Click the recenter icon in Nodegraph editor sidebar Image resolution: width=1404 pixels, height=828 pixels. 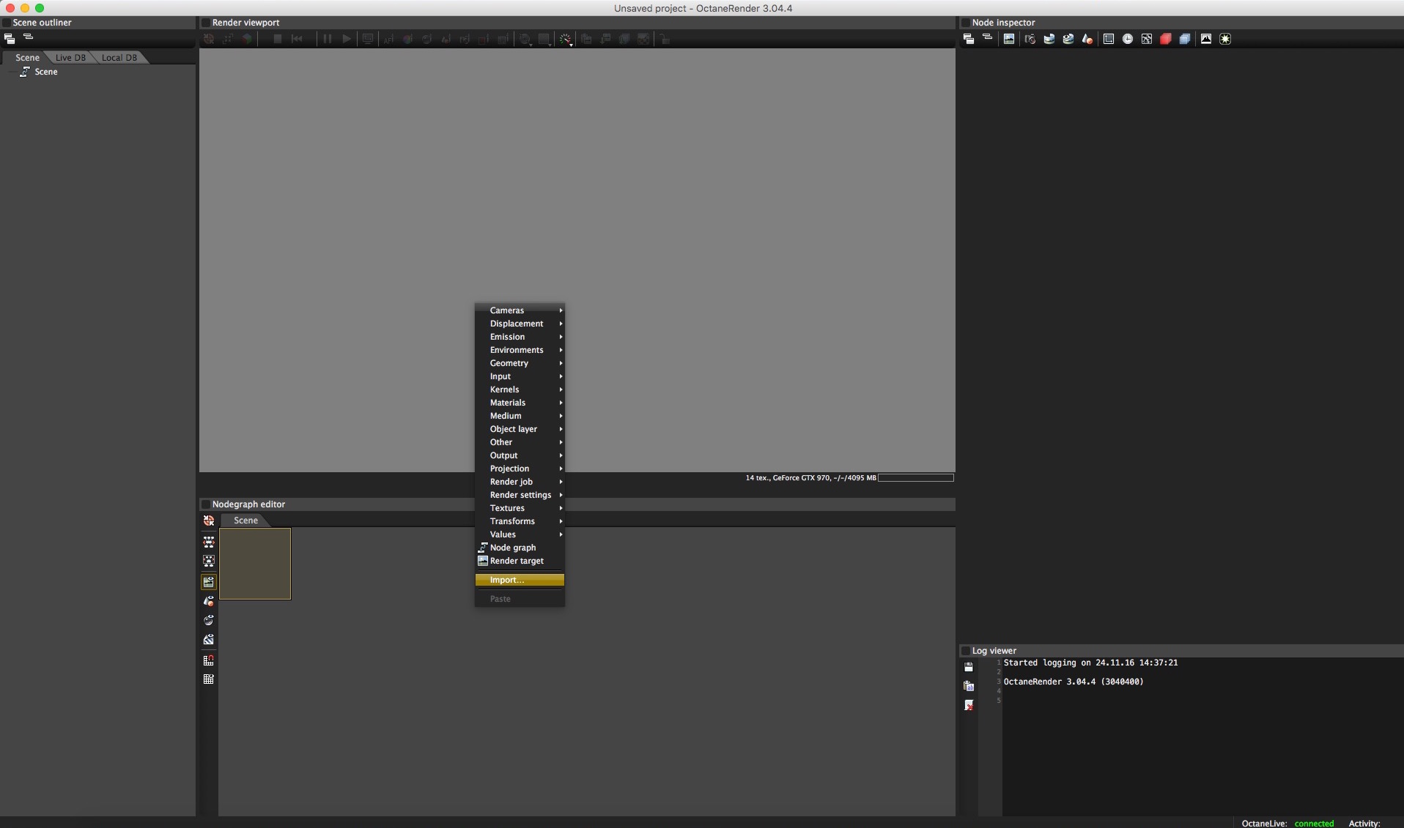tap(209, 521)
